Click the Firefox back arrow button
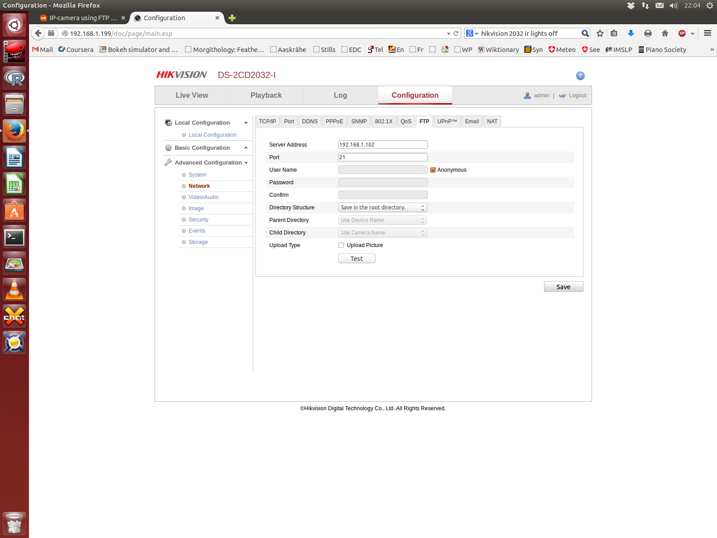This screenshot has height=538, width=717. 39,33
